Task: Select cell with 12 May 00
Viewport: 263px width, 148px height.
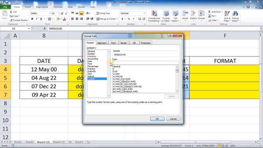Action: tap(44, 69)
